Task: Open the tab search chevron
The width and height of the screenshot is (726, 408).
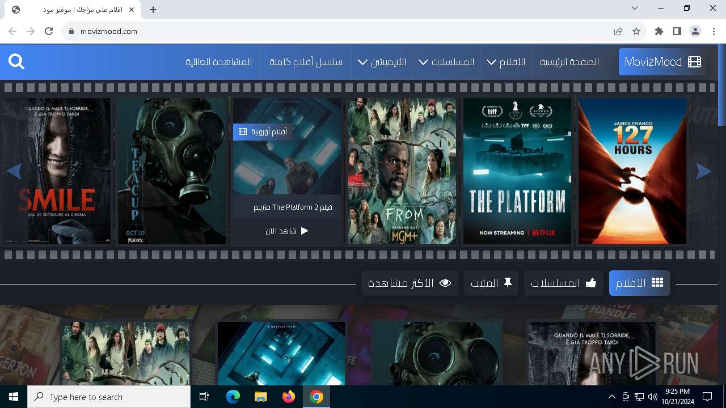Action: (635, 8)
